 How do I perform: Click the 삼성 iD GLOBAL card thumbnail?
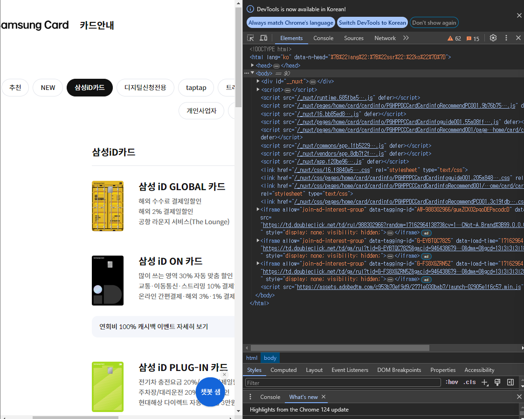click(x=108, y=206)
